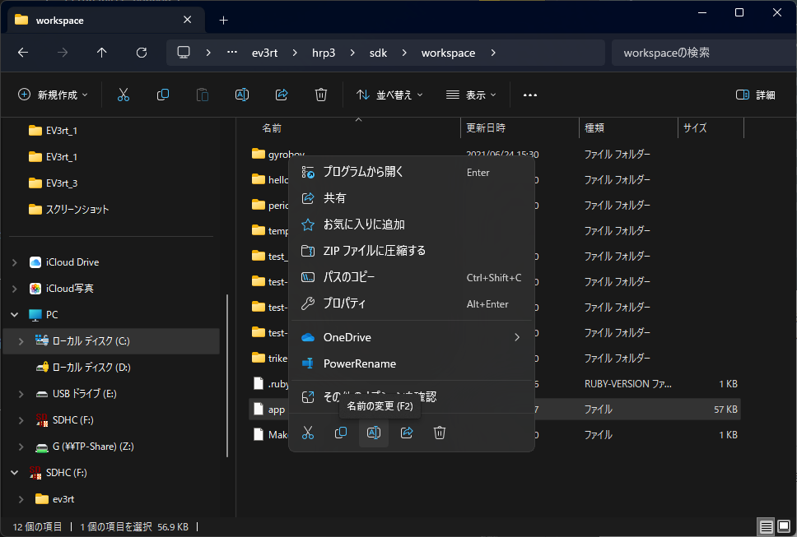
Task: Click the Rename icon in the context menu
Action: pyautogui.click(x=374, y=433)
